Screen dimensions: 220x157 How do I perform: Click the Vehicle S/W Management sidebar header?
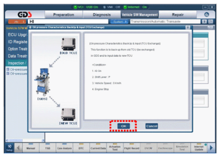[17, 28]
